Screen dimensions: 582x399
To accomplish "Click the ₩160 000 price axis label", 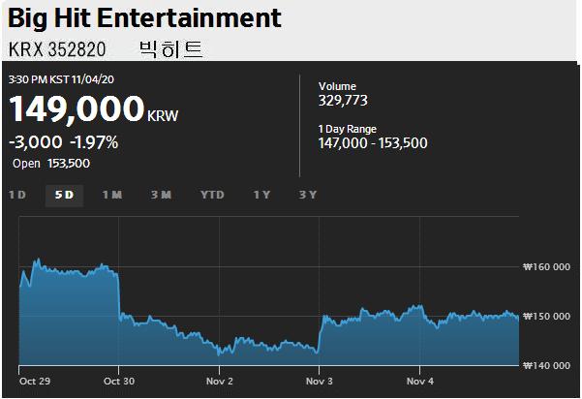I will point(548,266).
